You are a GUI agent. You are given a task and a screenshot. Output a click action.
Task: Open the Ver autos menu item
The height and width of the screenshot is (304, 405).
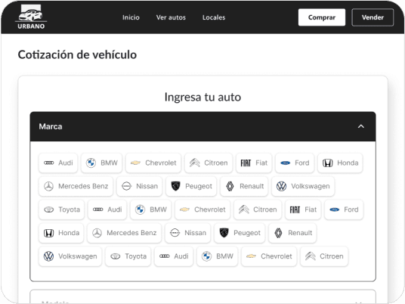tap(171, 17)
